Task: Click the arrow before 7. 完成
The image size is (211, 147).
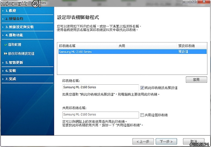Action: click(x=3, y=79)
